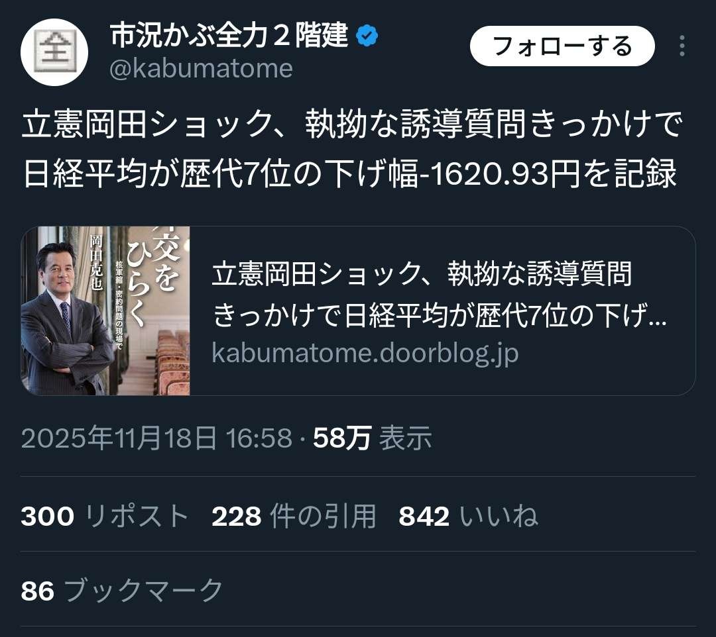
Task: Open the 86 ブックマーク count
Action: tap(121, 591)
